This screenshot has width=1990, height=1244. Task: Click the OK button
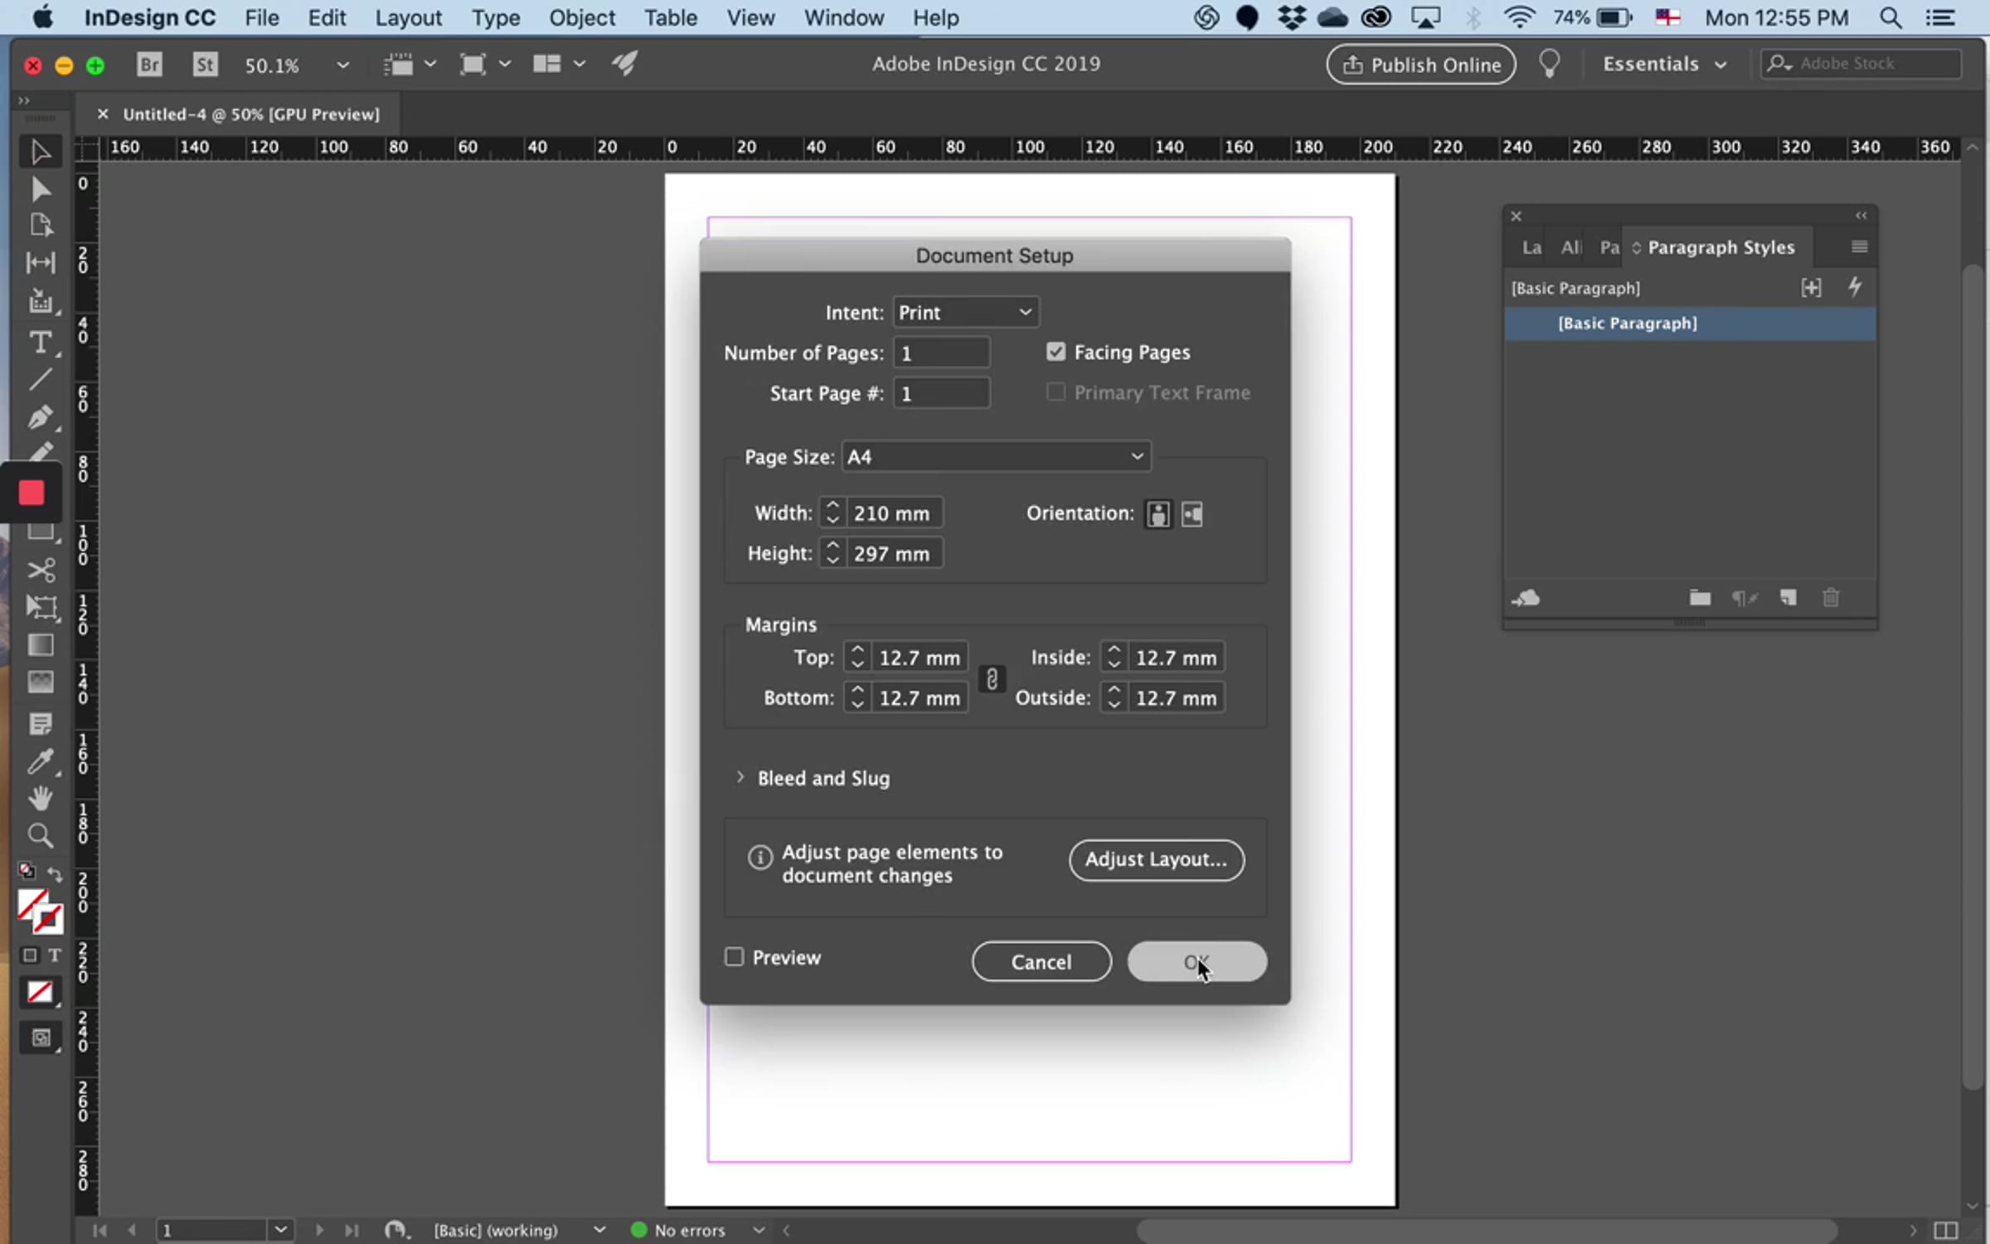tap(1196, 962)
